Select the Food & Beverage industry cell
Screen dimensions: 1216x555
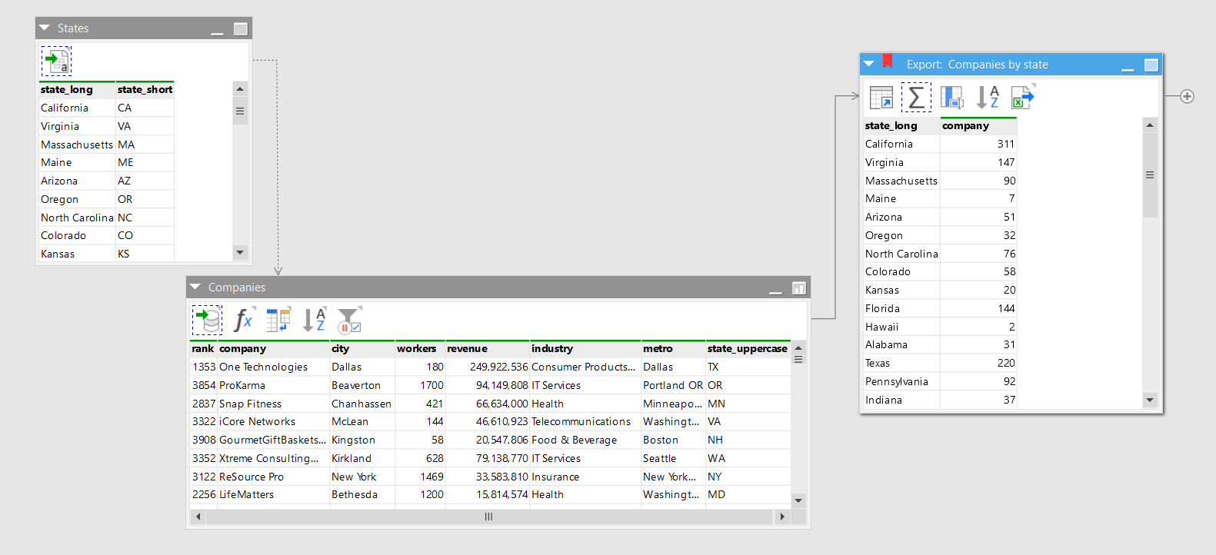tap(585, 440)
